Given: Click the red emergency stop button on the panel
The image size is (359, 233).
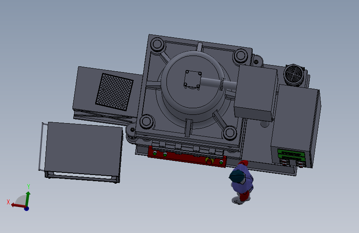Looking at the screenshot, I should 209,161.
